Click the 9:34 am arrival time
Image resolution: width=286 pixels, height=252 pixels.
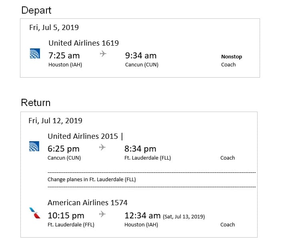tap(141, 55)
